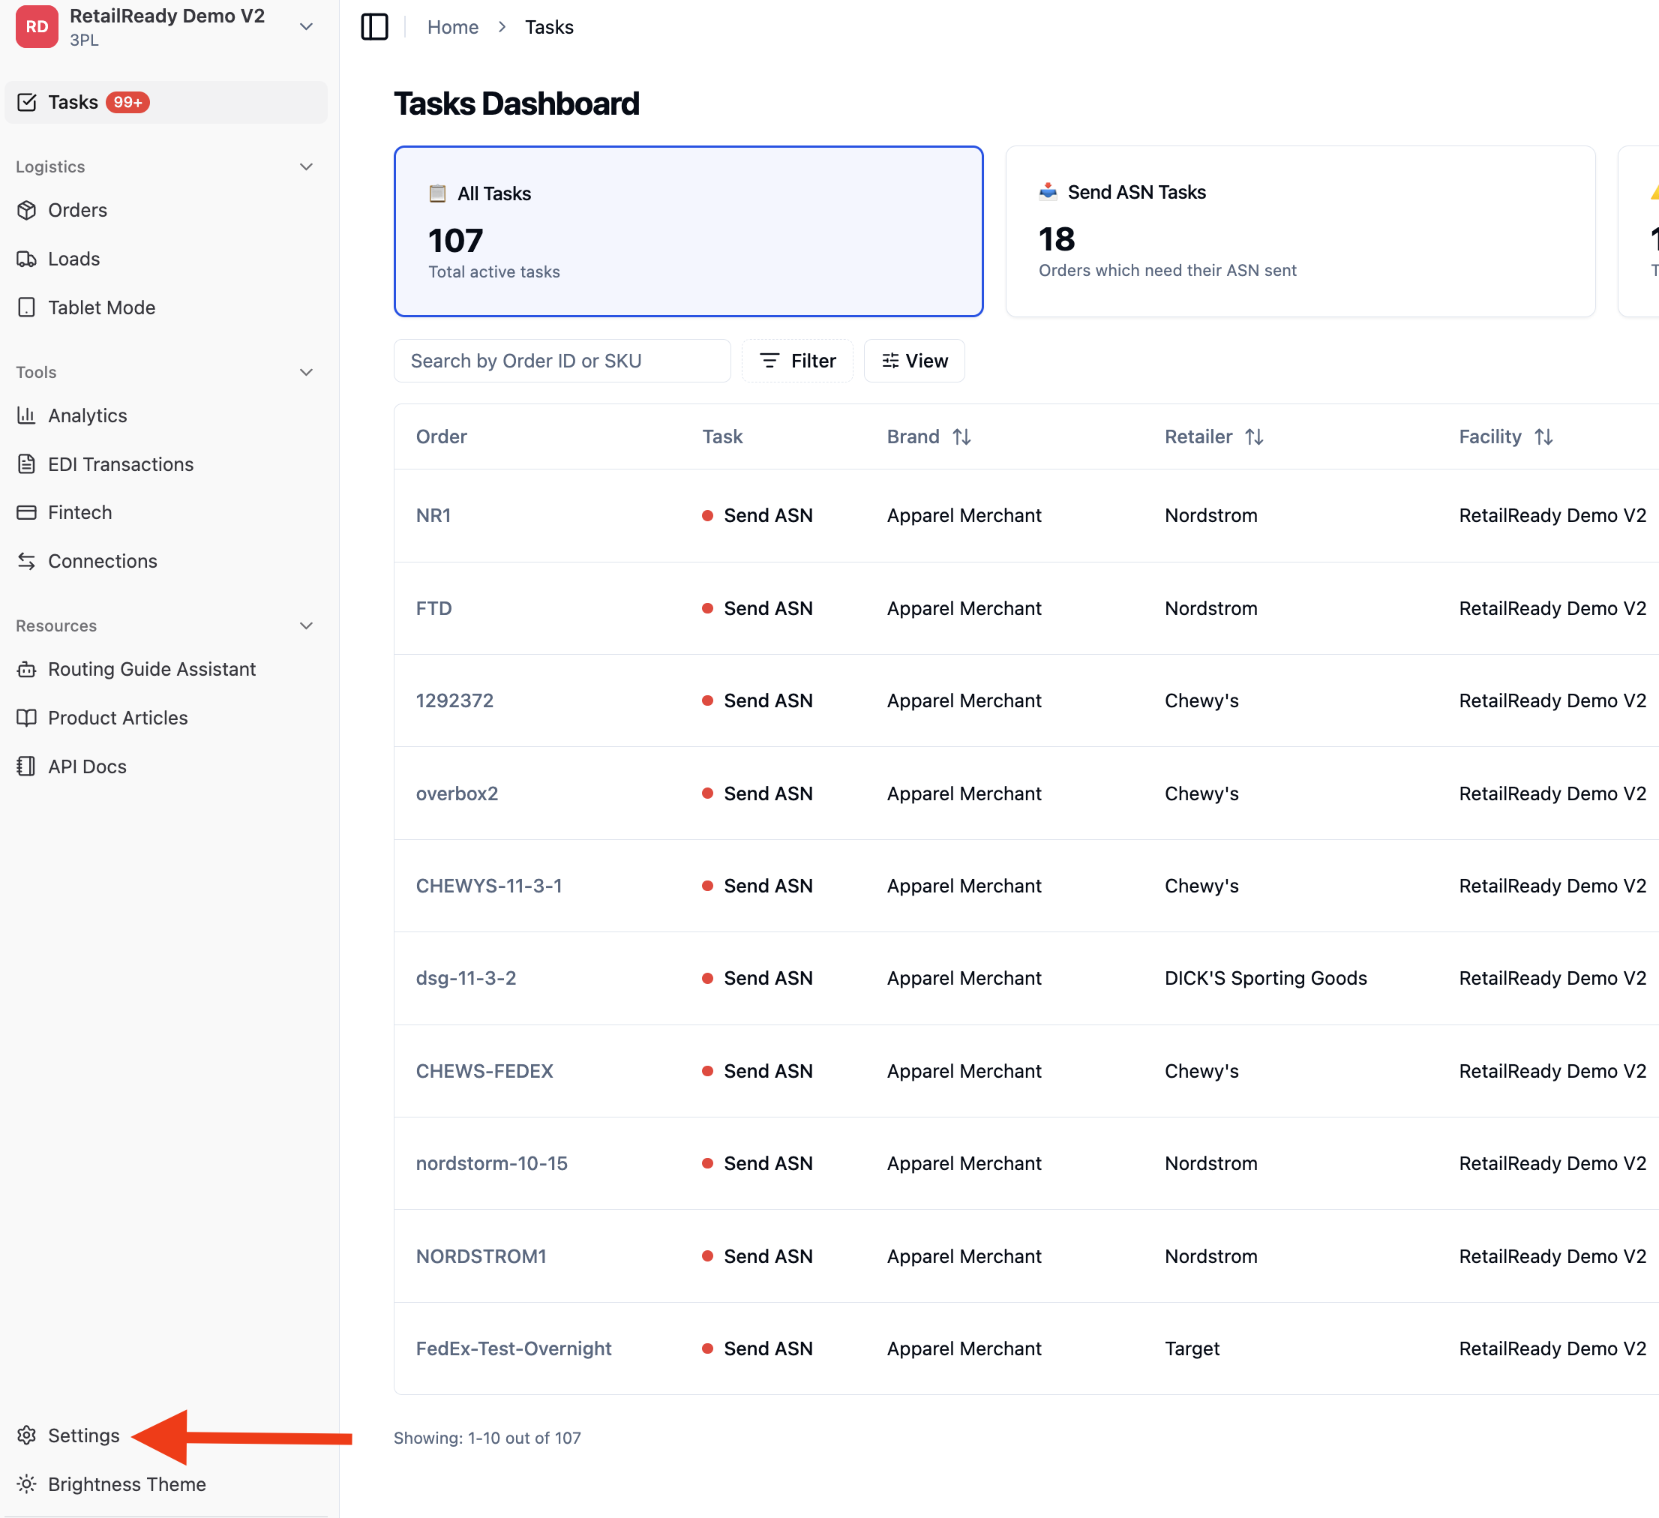This screenshot has width=1659, height=1518.
Task: Collapse the Tools section chevron
Action: pos(306,372)
